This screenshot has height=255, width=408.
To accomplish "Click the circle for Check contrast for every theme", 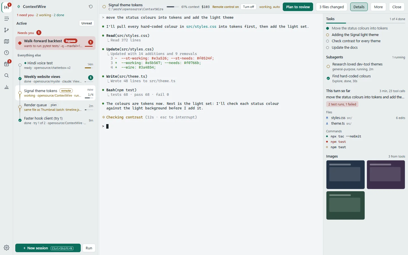I will [328, 41].
